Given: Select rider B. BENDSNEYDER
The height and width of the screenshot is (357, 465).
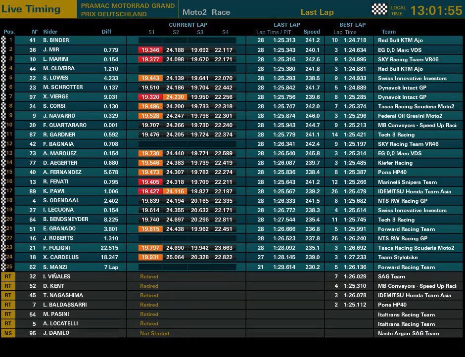Looking at the screenshot, I should pyautogui.click(x=65, y=220).
